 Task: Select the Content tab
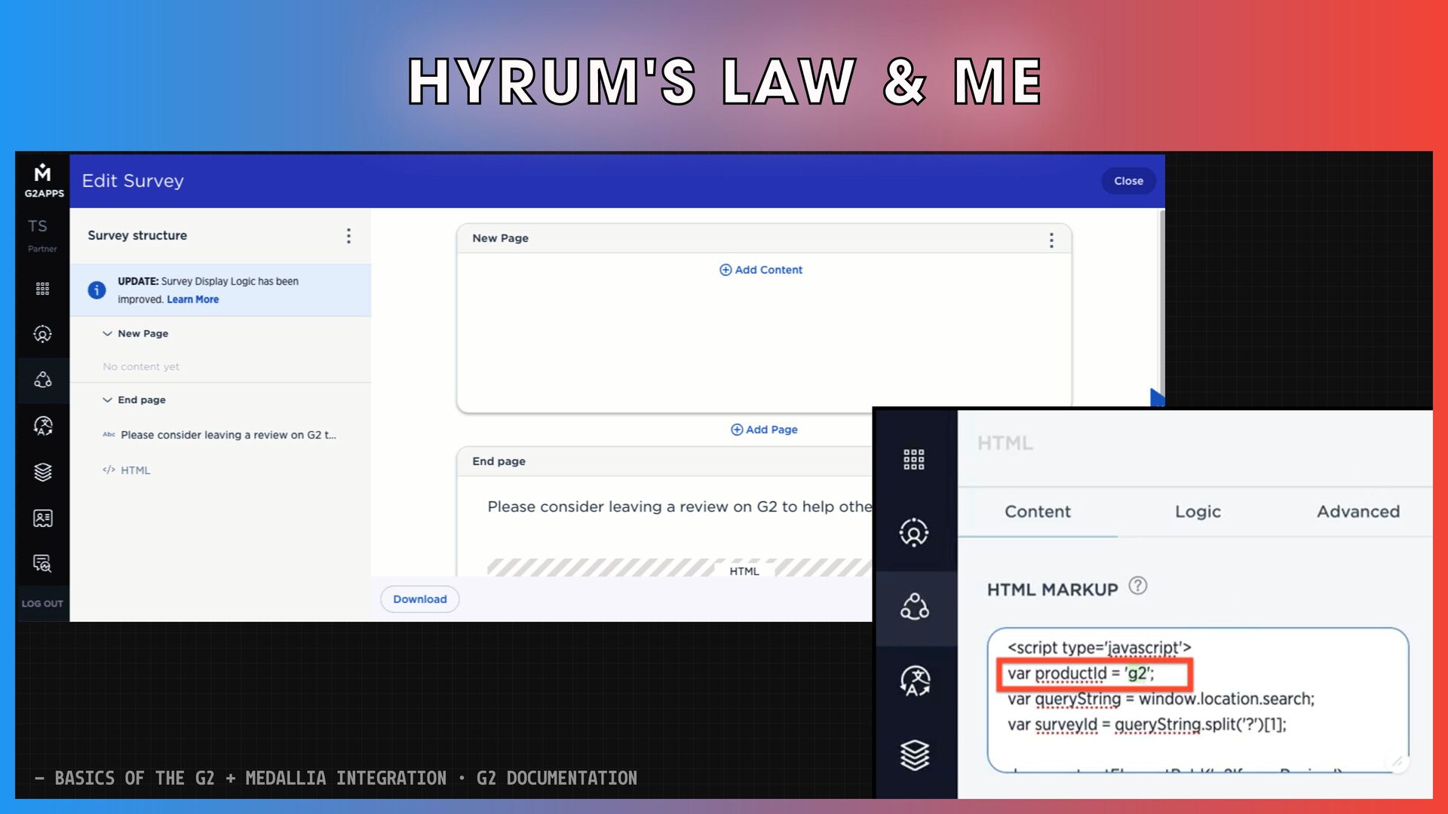click(1037, 512)
